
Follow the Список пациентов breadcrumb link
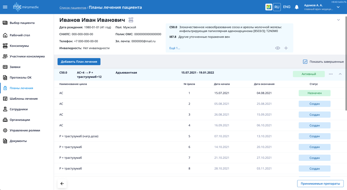click(x=73, y=8)
